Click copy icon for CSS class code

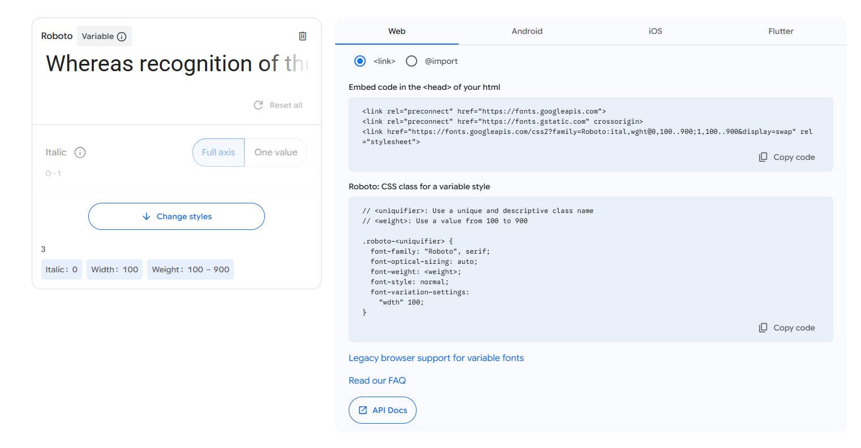[x=763, y=328]
